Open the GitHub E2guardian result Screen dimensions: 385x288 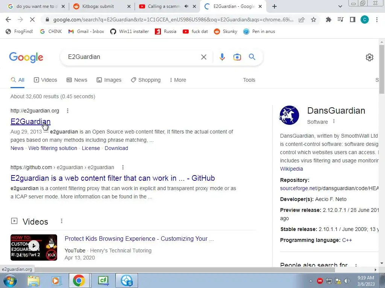point(113,178)
